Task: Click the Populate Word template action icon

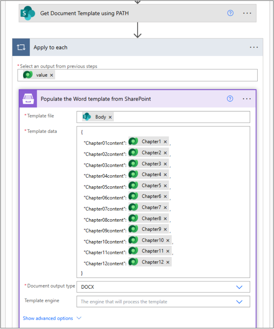Action: (x=28, y=99)
